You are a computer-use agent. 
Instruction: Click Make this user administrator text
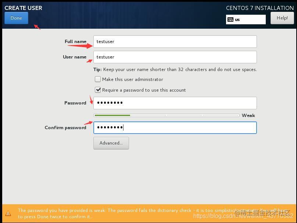coord(133,79)
